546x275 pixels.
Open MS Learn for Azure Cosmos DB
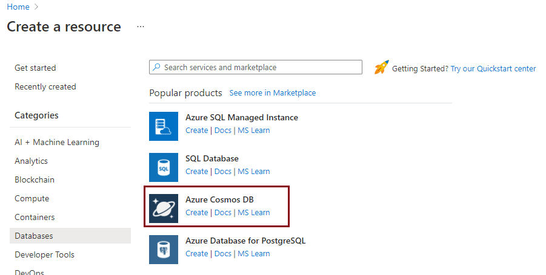click(254, 213)
